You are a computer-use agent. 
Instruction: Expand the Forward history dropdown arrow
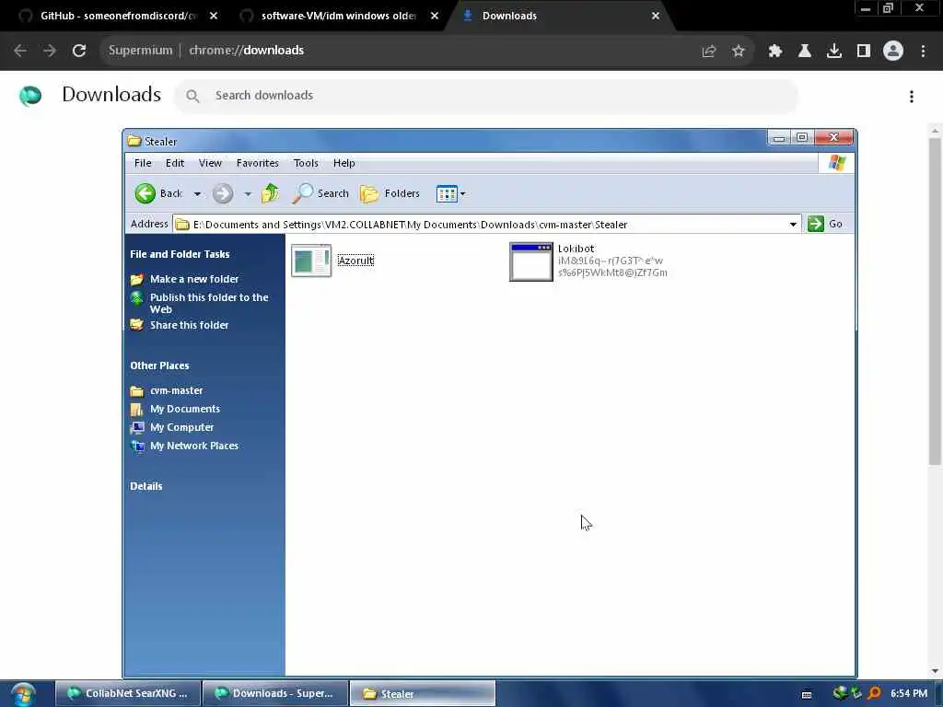[x=248, y=194]
